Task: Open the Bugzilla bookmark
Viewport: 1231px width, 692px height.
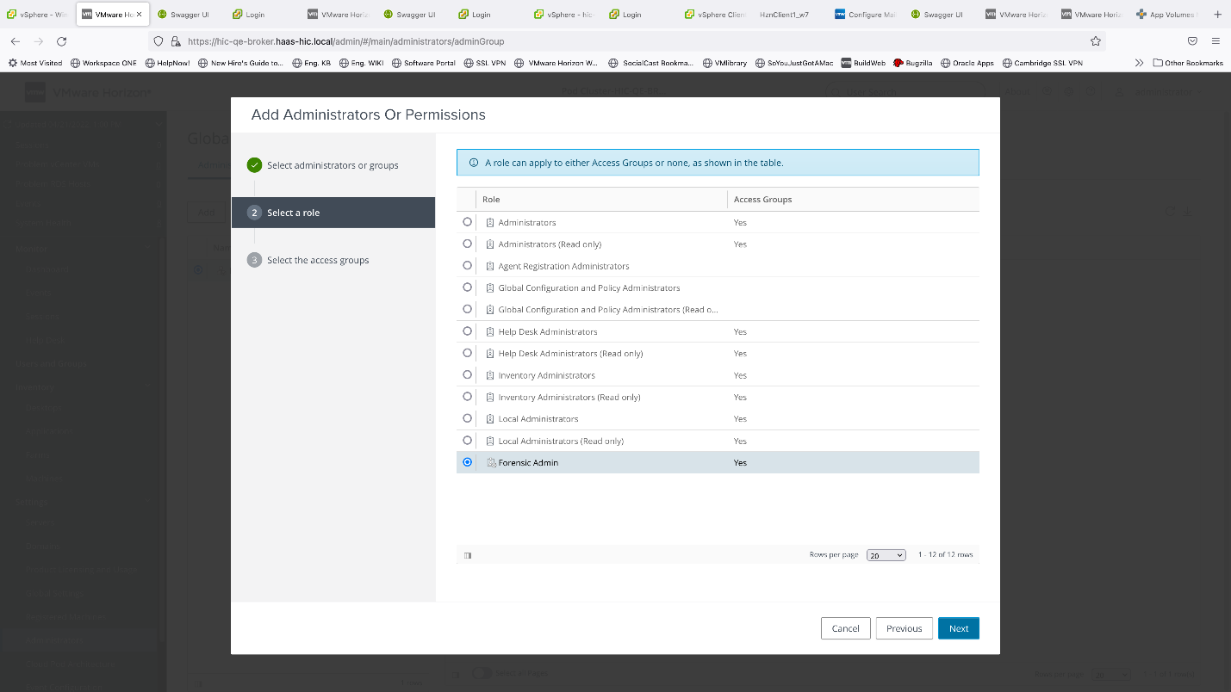Action: click(x=913, y=62)
